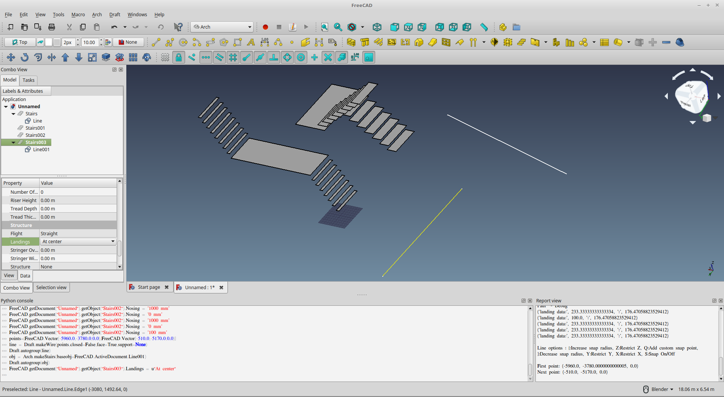This screenshot has height=397, width=724.
Task: Select the Draft Line tool
Action: pos(156,42)
